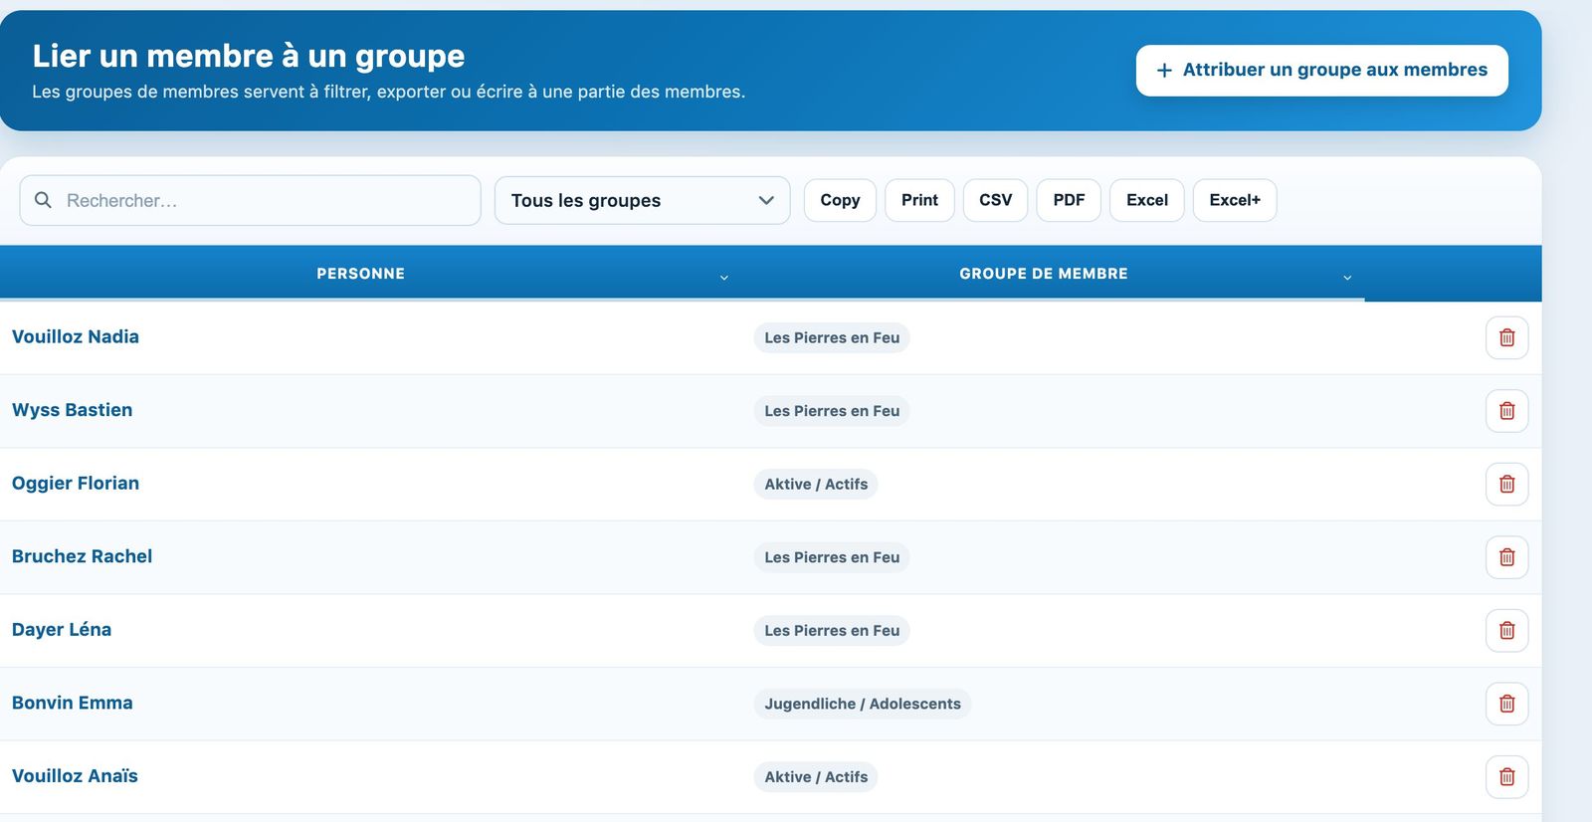Open Vouilloz Nadia's profile
1592x822 pixels.
point(76,336)
